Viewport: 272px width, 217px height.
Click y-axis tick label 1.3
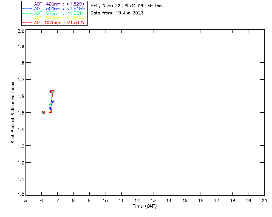(21, 146)
